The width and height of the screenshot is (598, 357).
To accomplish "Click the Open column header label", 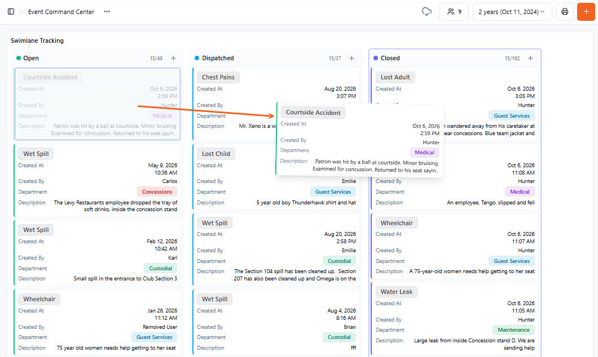I will tap(31, 58).
